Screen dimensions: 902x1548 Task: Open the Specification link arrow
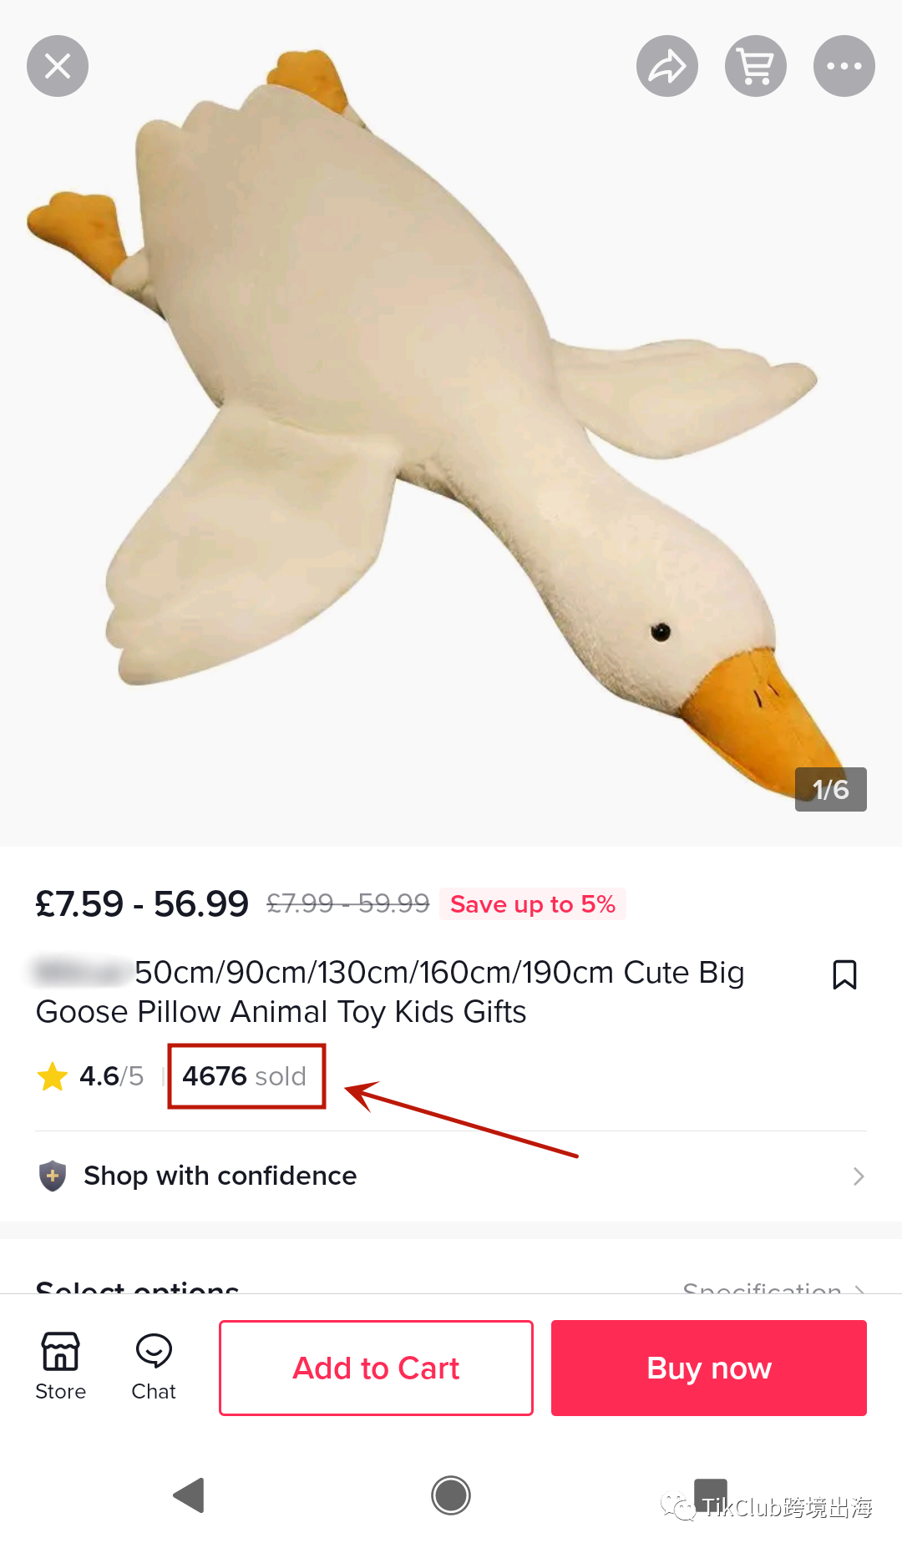coord(859,1288)
